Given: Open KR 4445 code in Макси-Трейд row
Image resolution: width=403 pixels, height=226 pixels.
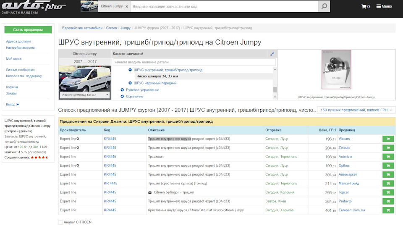Looking at the screenshot, I should pos(110,183).
